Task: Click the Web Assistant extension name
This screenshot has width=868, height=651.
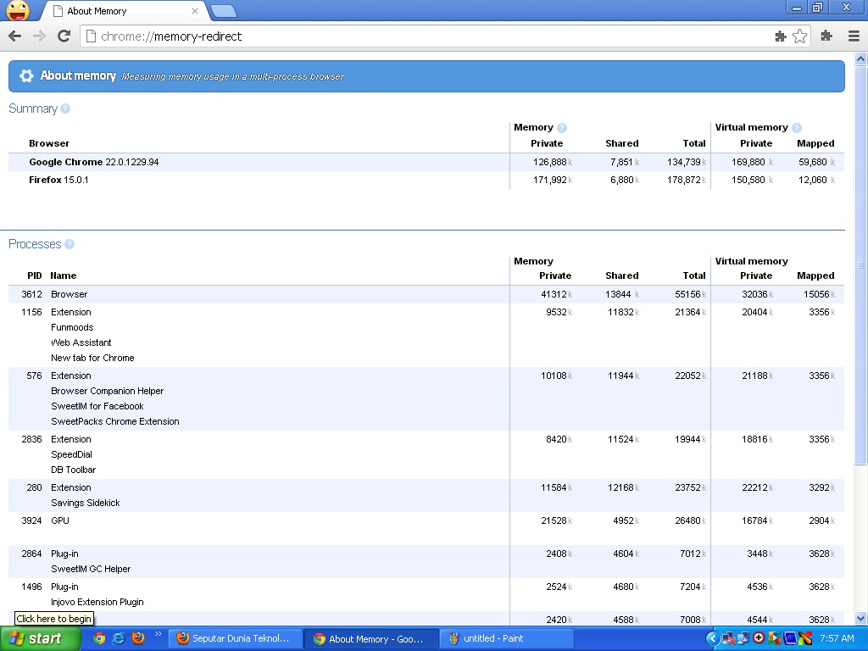Action: click(81, 342)
